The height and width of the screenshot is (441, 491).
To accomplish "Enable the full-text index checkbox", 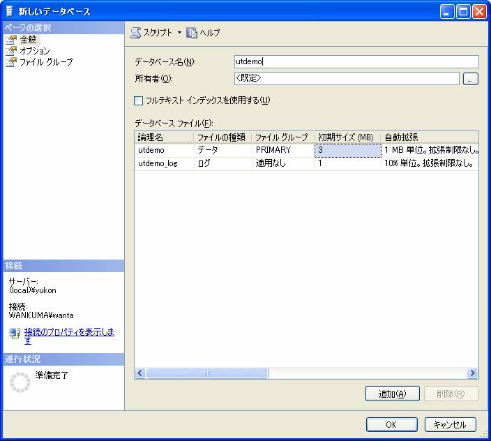I will [139, 100].
